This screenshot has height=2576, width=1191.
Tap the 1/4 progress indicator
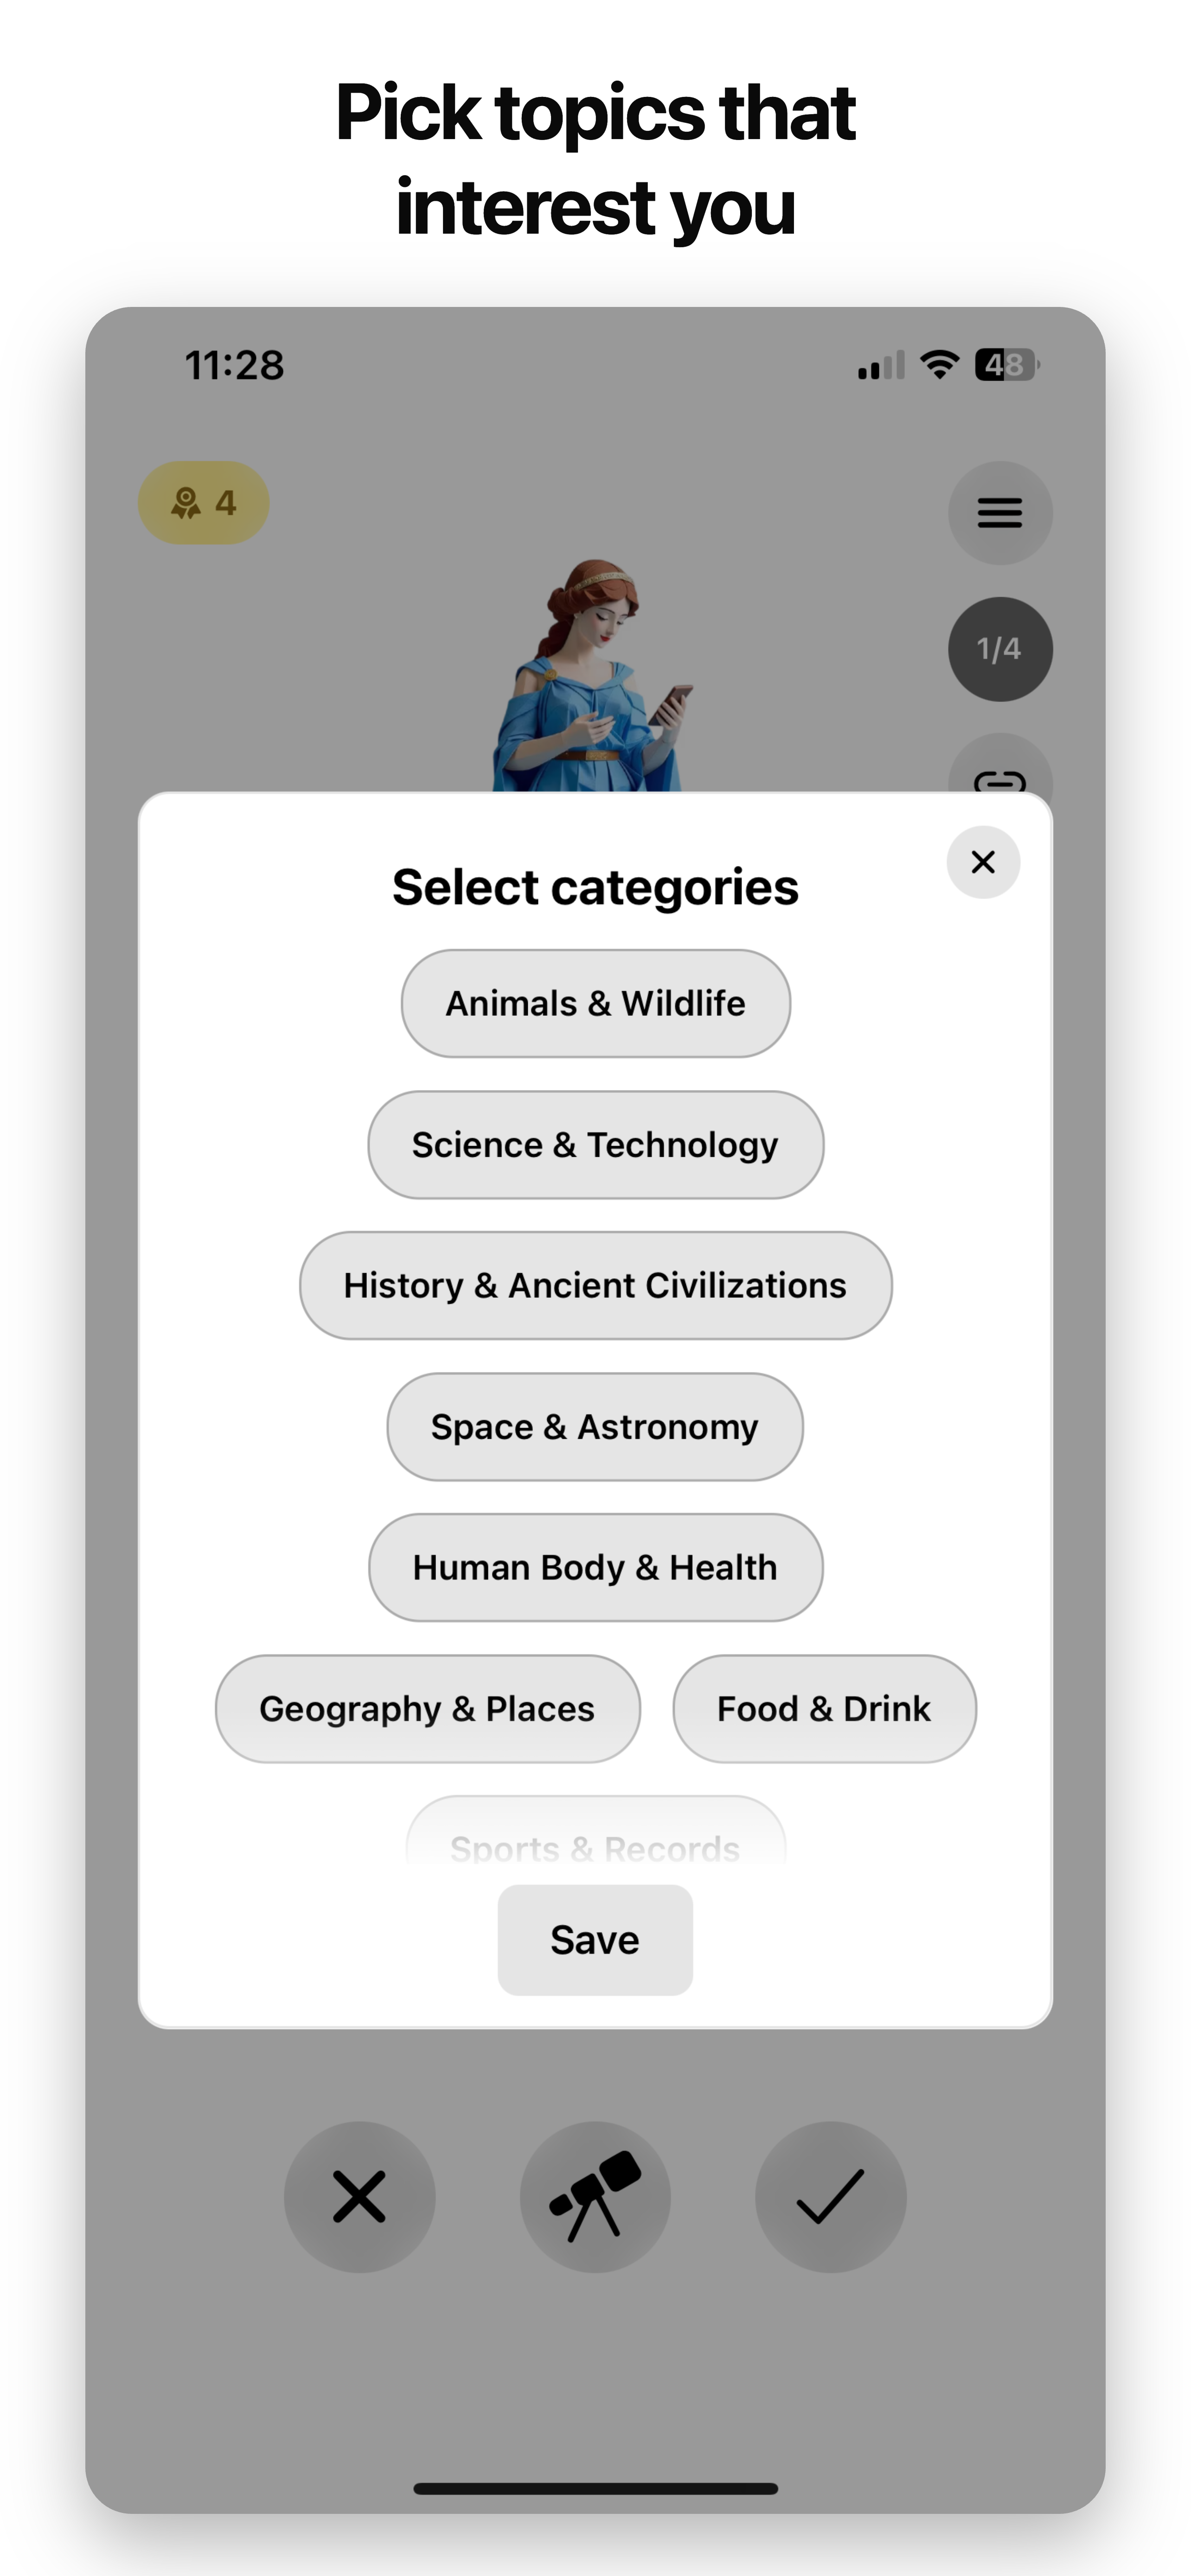pyautogui.click(x=1000, y=648)
